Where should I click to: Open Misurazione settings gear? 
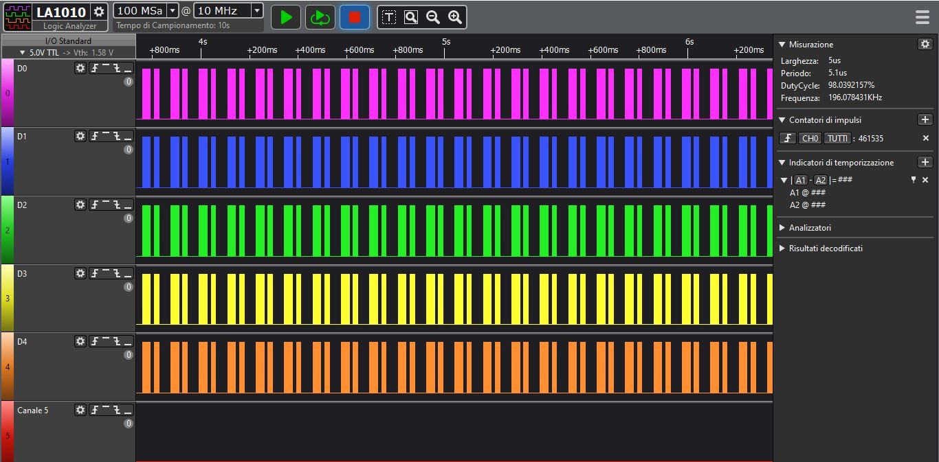point(925,44)
